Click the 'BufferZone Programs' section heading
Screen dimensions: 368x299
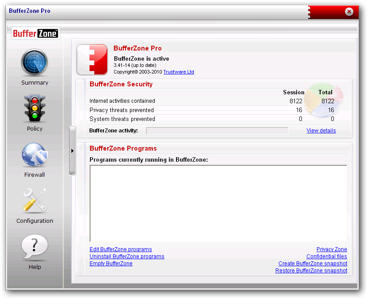click(123, 148)
